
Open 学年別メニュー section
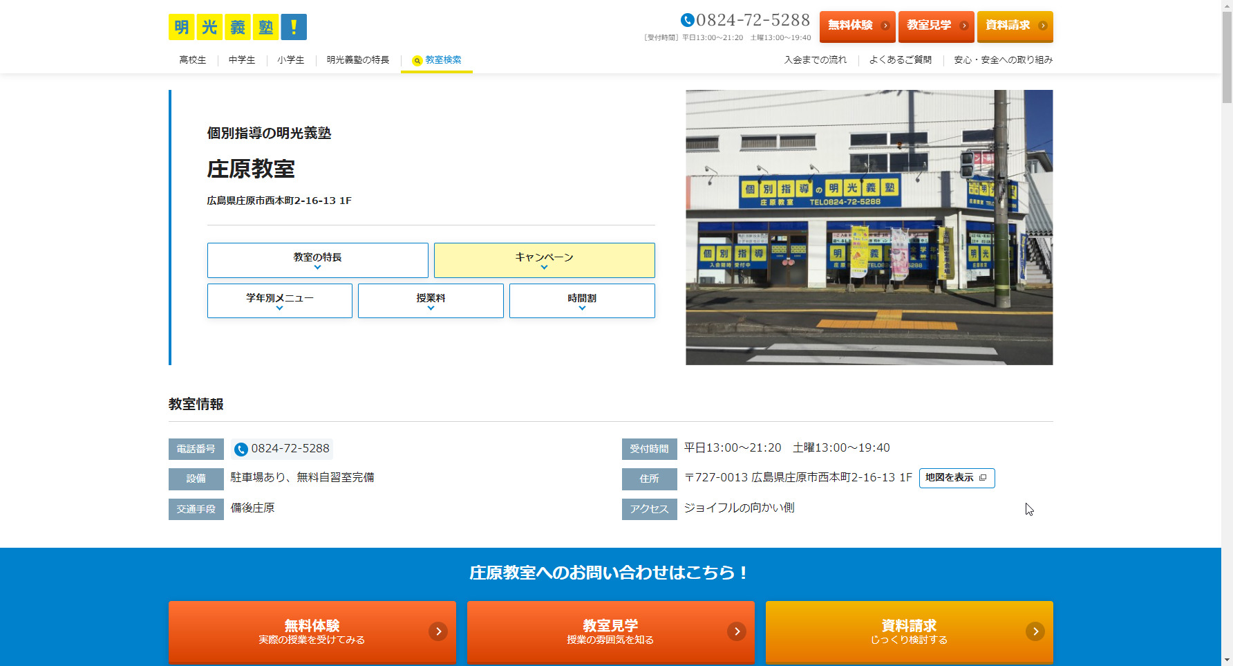point(280,301)
